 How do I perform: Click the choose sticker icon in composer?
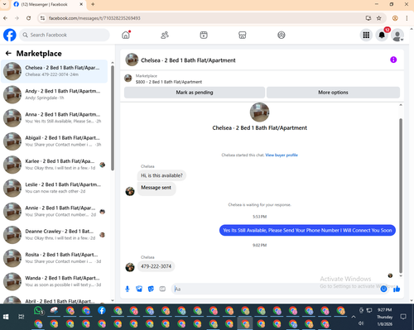pyautogui.click(x=151, y=289)
